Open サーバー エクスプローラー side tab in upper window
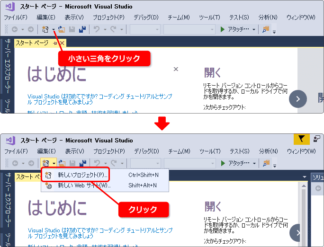This screenshot has width=324, height=247. [x=8, y=66]
